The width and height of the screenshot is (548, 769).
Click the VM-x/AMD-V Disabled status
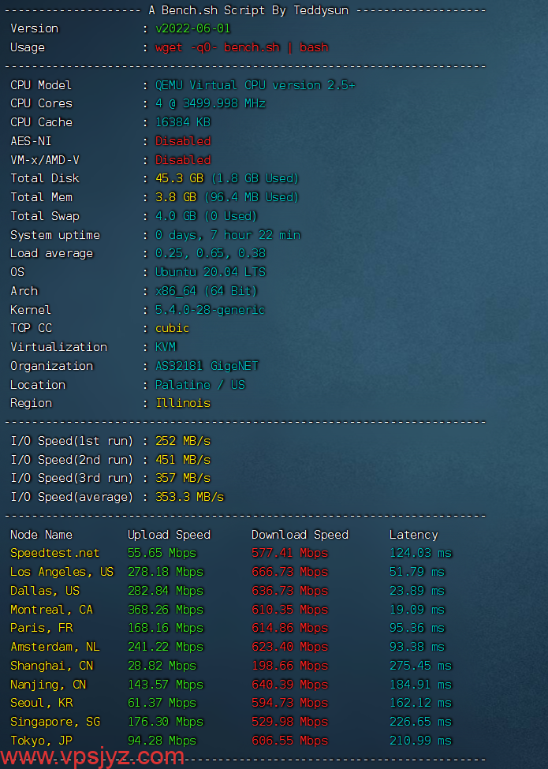[183, 160]
